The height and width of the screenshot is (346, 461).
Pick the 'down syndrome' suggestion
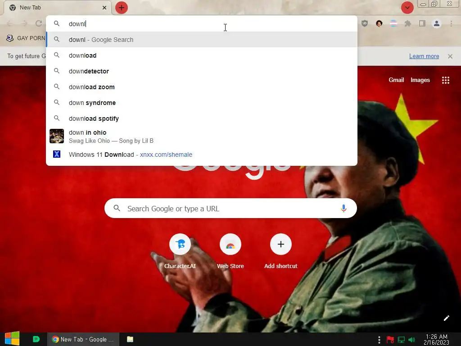(202, 103)
